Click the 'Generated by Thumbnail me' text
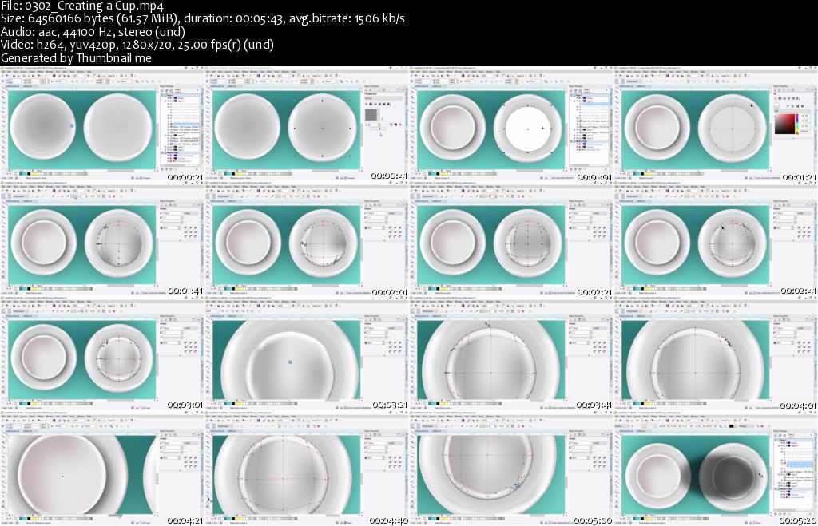818x526 pixels. point(76,57)
